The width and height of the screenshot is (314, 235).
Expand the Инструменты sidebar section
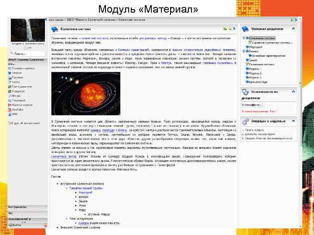(x=27, y=207)
